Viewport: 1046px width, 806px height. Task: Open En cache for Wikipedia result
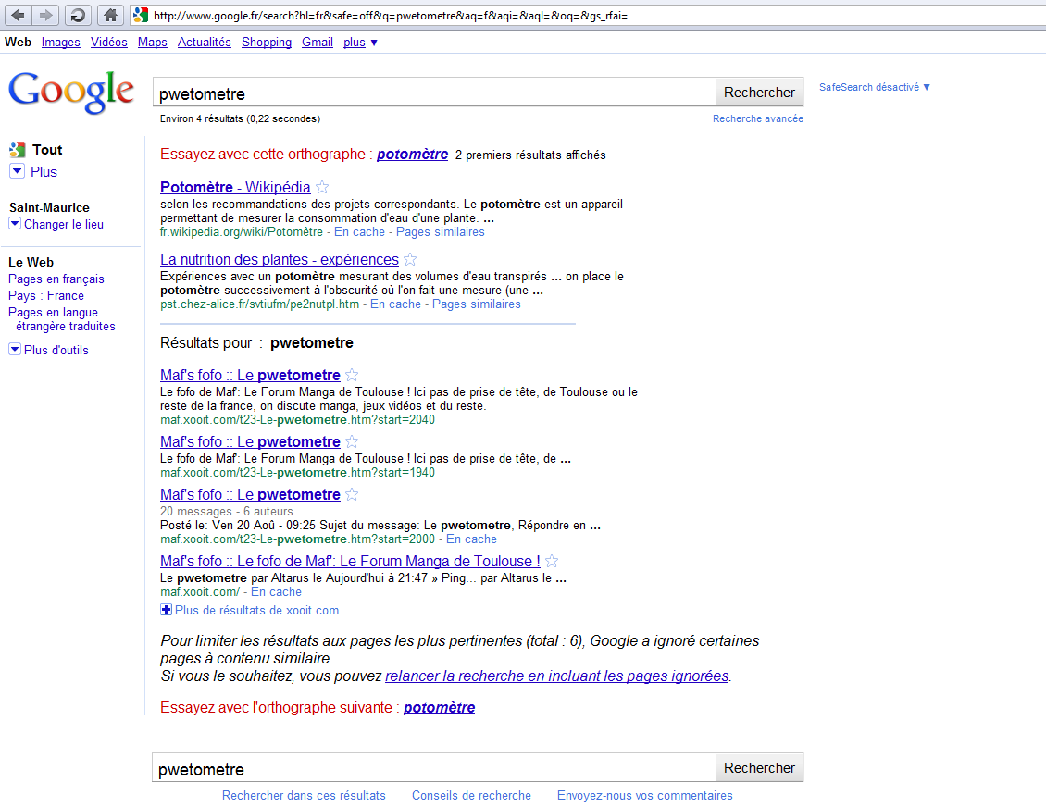pyautogui.click(x=359, y=232)
